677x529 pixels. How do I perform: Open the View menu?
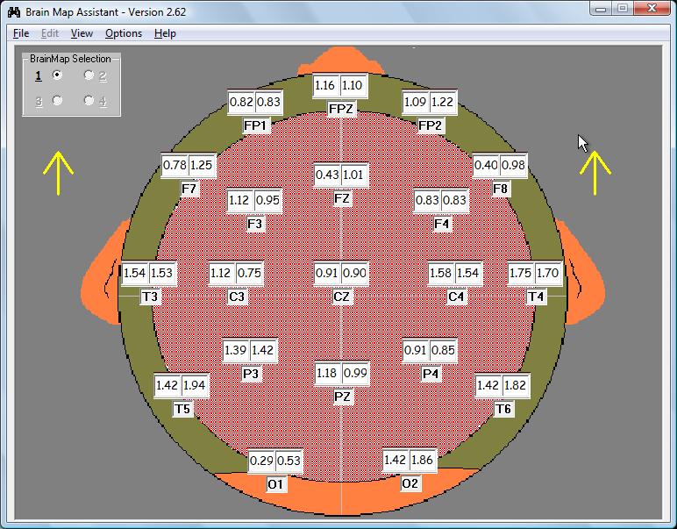(x=82, y=33)
